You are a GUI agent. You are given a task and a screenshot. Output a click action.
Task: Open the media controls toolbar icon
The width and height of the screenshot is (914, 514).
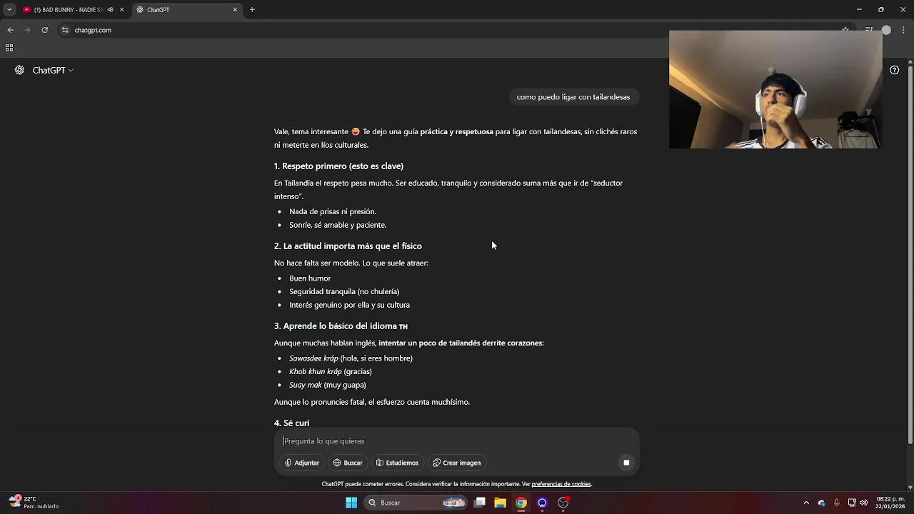(x=869, y=30)
